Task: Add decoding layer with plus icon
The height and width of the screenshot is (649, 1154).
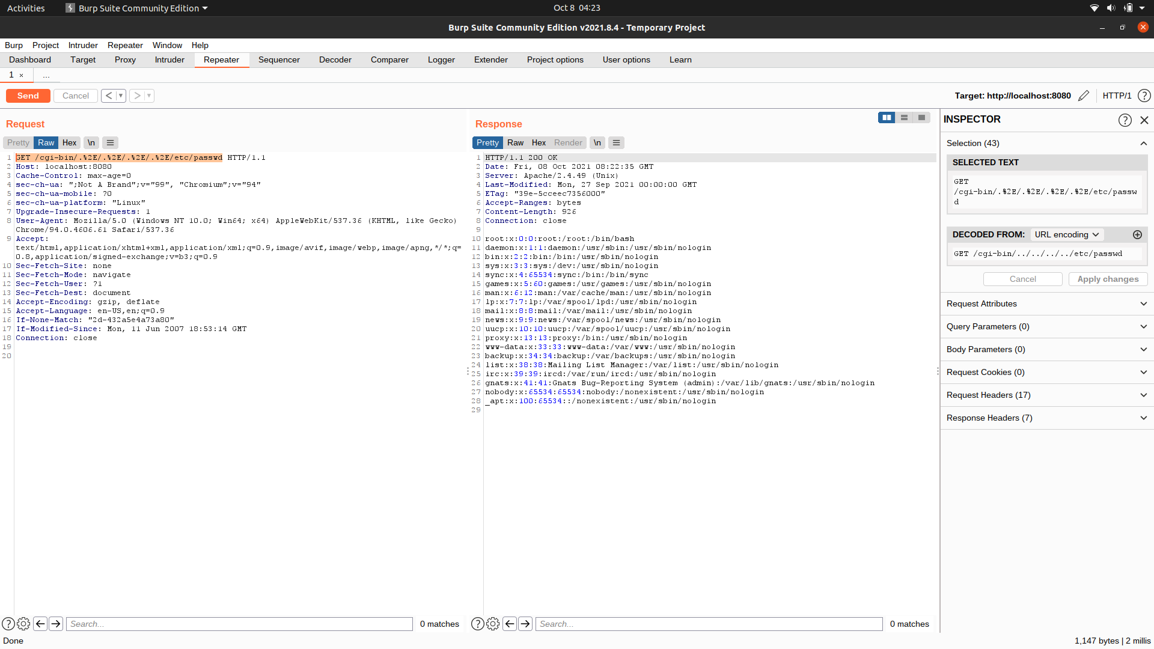Action: [x=1137, y=234]
